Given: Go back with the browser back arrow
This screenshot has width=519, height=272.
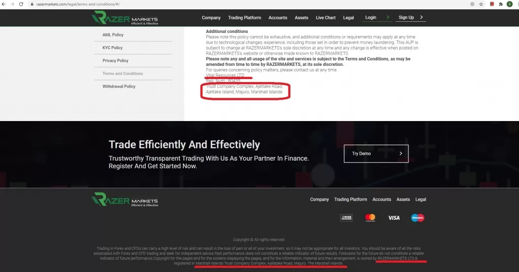Looking at the screenshot, I should click(4, 4).
